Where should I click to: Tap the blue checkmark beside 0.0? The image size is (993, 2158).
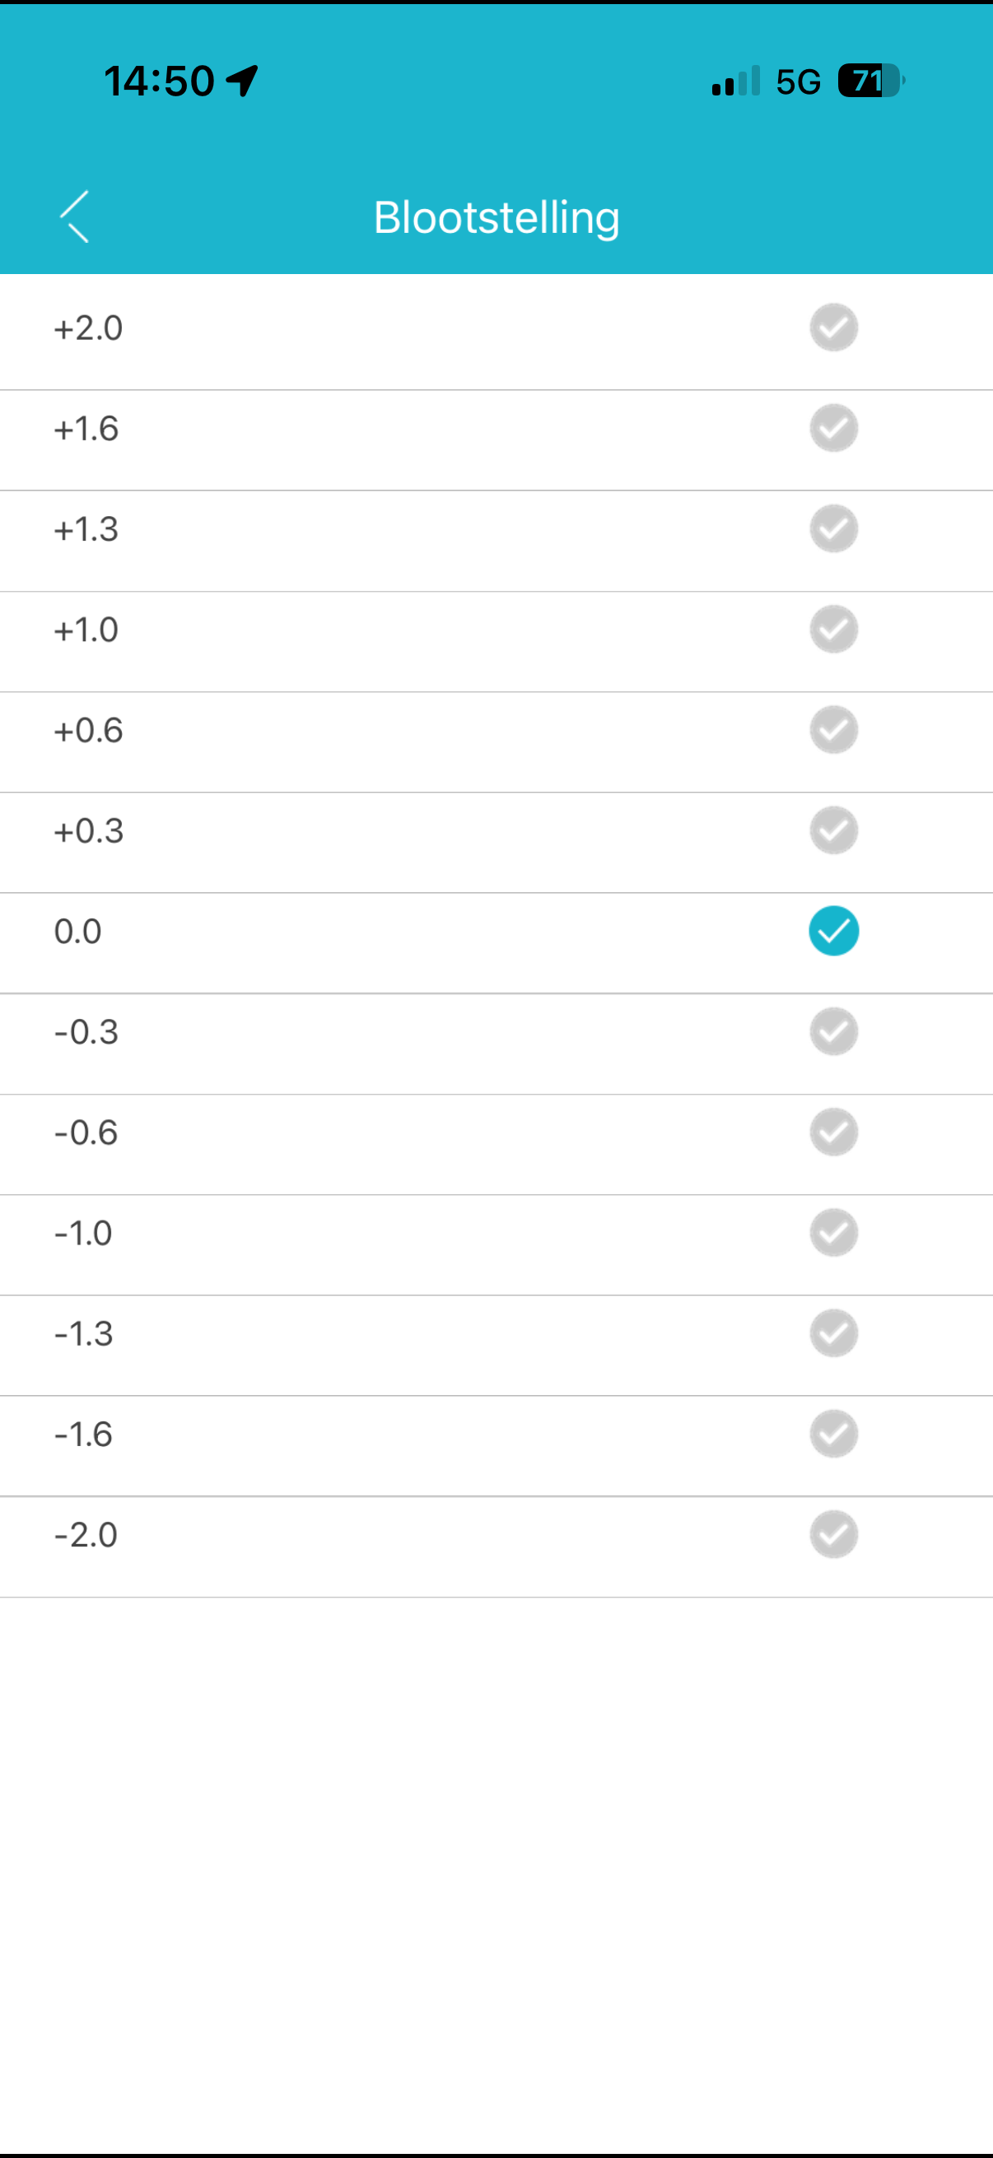coord(833,931)
